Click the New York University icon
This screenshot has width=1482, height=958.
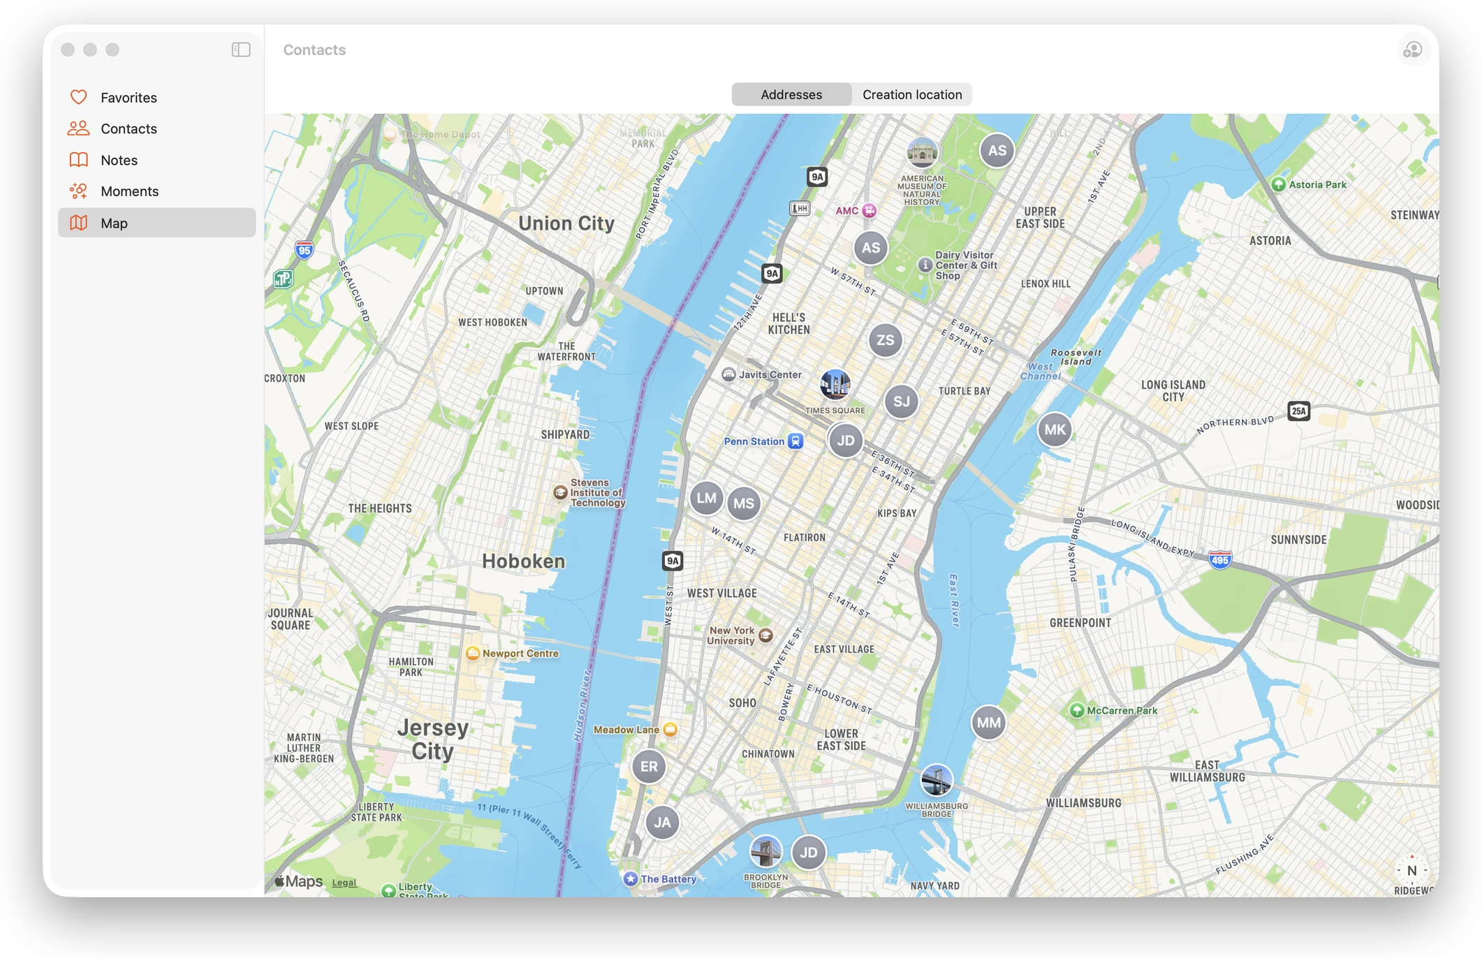tap(765, 635)
